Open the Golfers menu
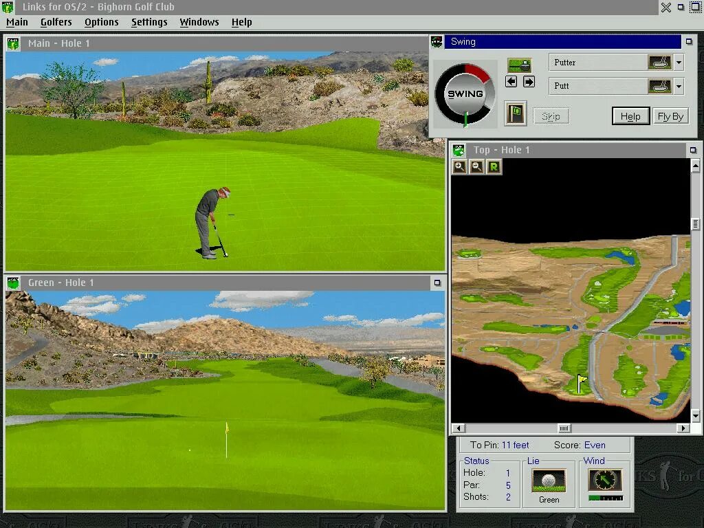The height and width of the screenshot is (528, 704). [x=56, y=22]
